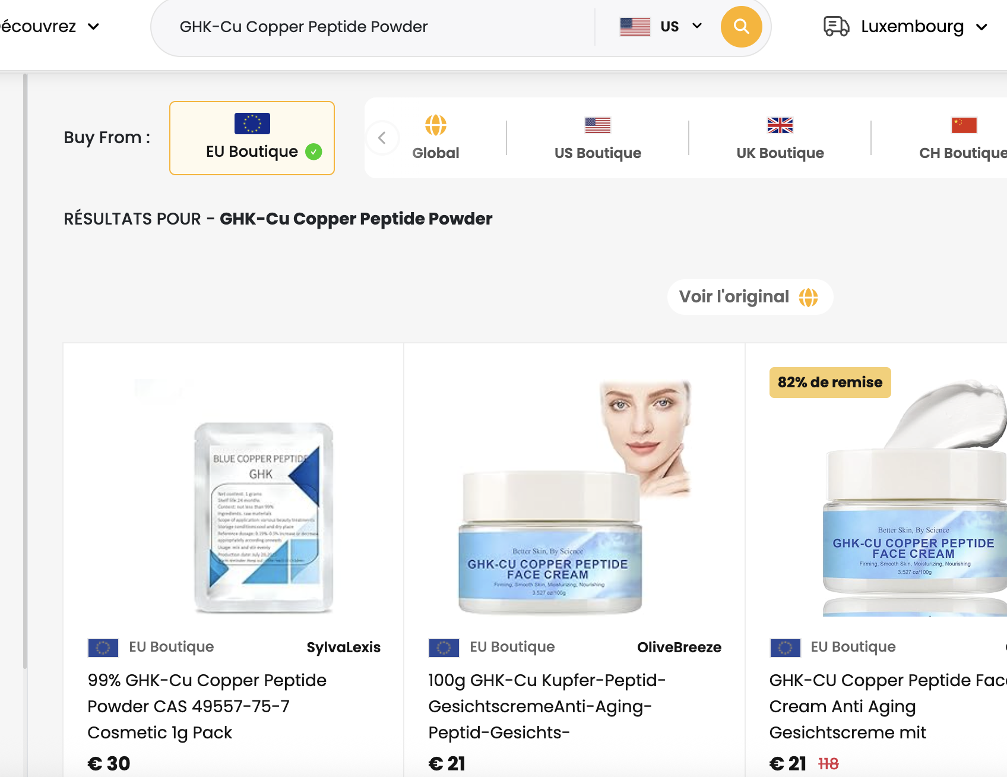Click the US flag in search bar
The width and height of the screenshot is (1007, 777).
[x=635, y=27]
